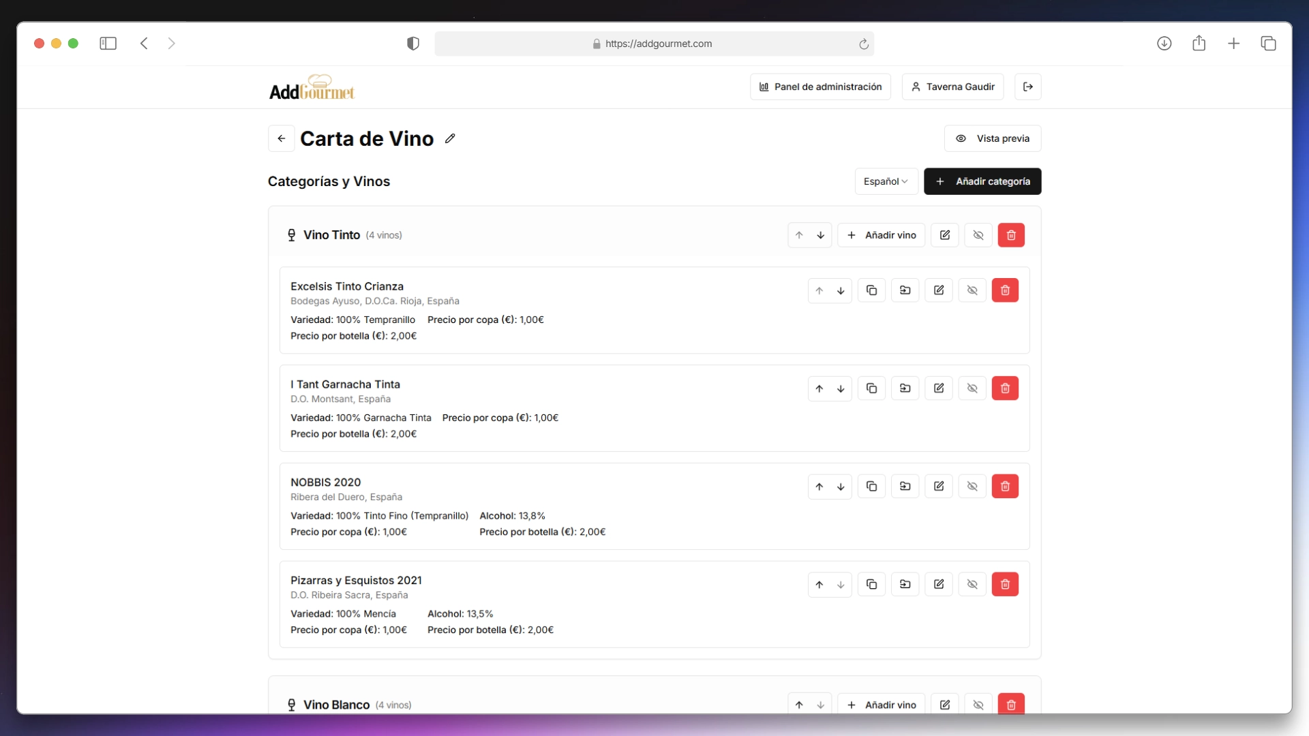Image resolution: width=1309 pixels, height=736 pixels.
Task: Reload the page in Safari
Action: (x=863, y=44)
